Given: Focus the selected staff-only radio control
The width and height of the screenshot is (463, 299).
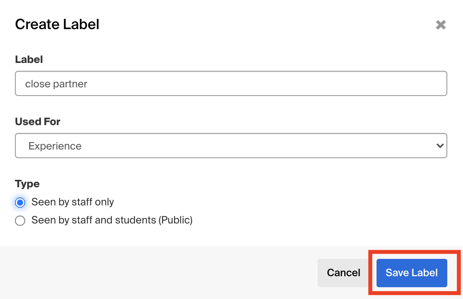Looking at the screenshot, I should click(x=20, y=202).
